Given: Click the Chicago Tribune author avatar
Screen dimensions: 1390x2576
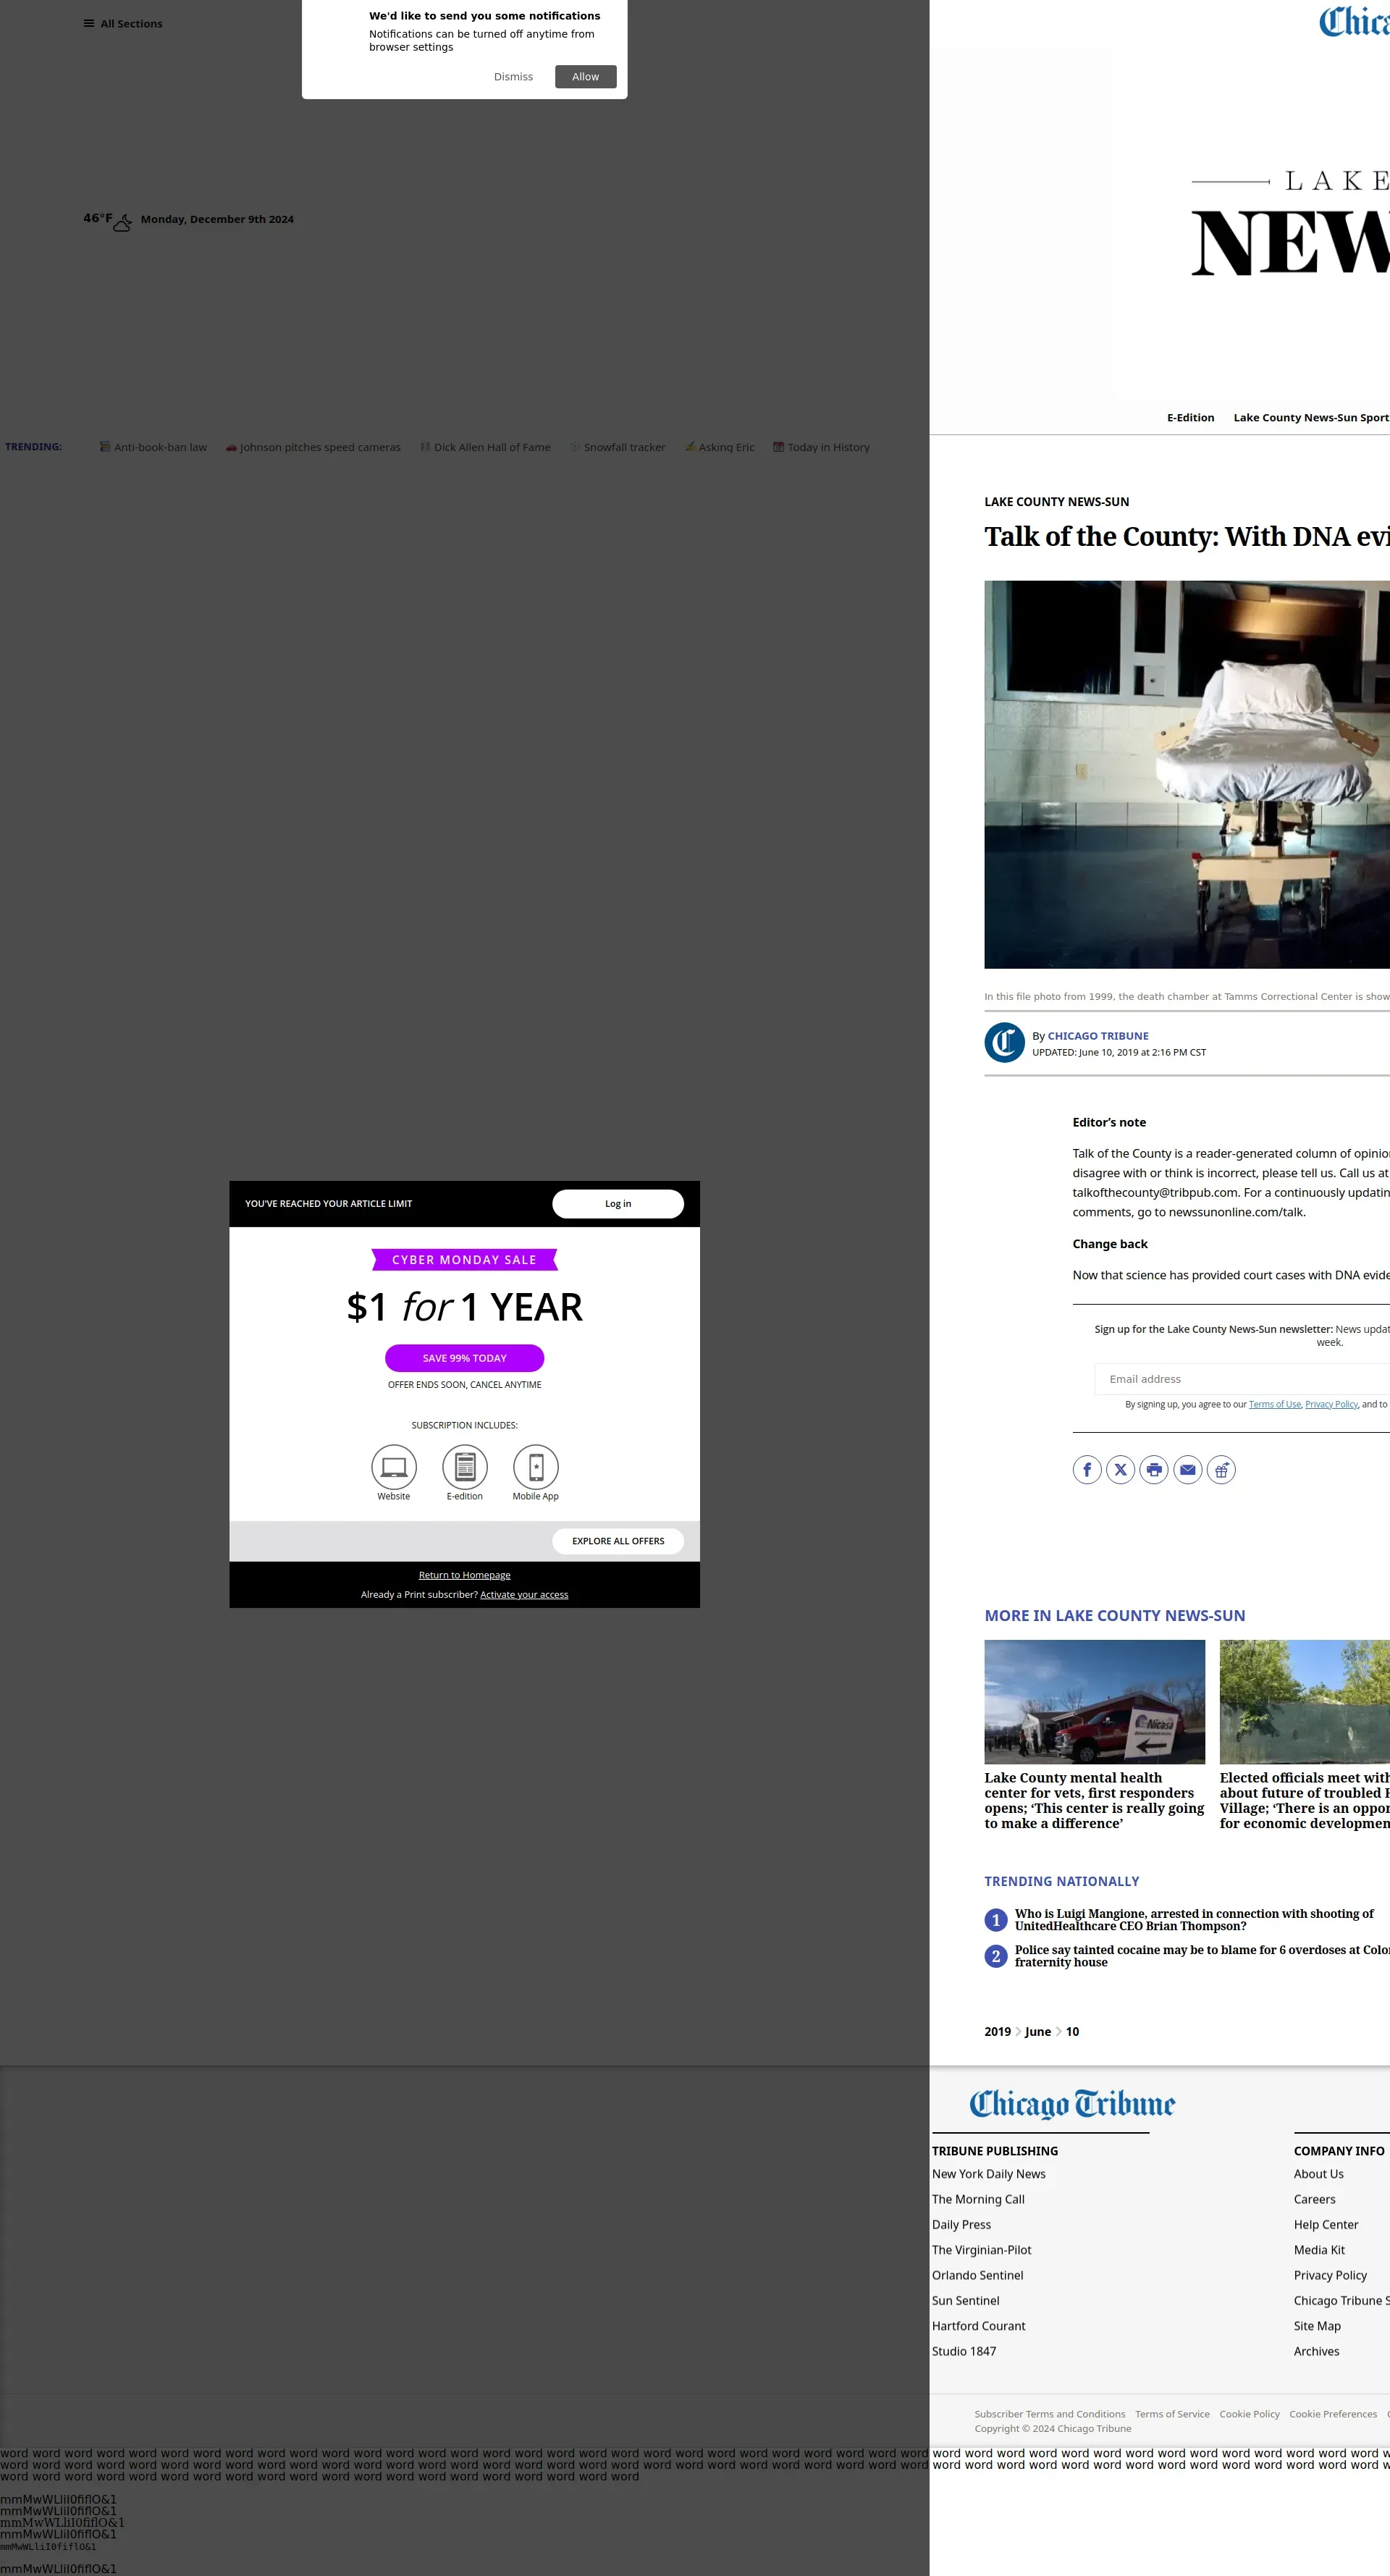Looking at the screenshot, I should tap(1004, 1043).
